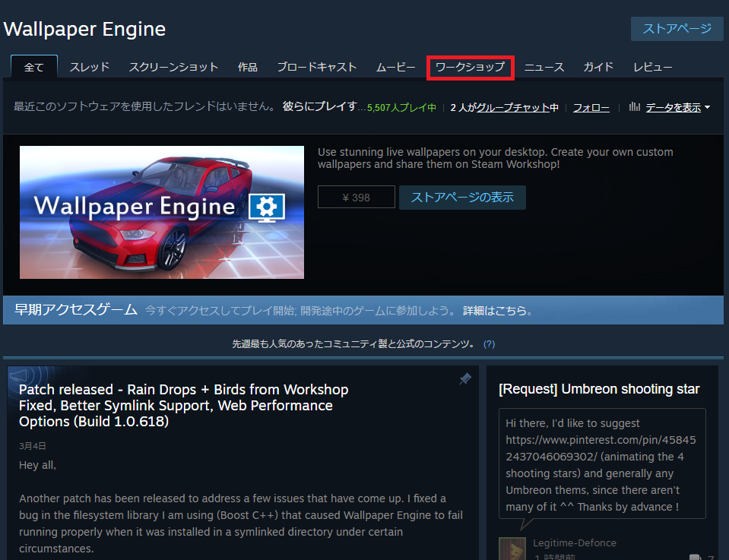729x560 pixels.
Task: Switch to the スレッド tab
Action: (x=90, y=67)
